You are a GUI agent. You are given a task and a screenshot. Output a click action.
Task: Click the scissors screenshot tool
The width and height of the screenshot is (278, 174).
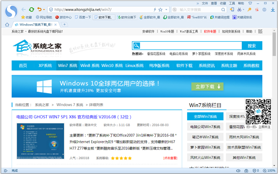pyautogui.click(x=240, y=10)
